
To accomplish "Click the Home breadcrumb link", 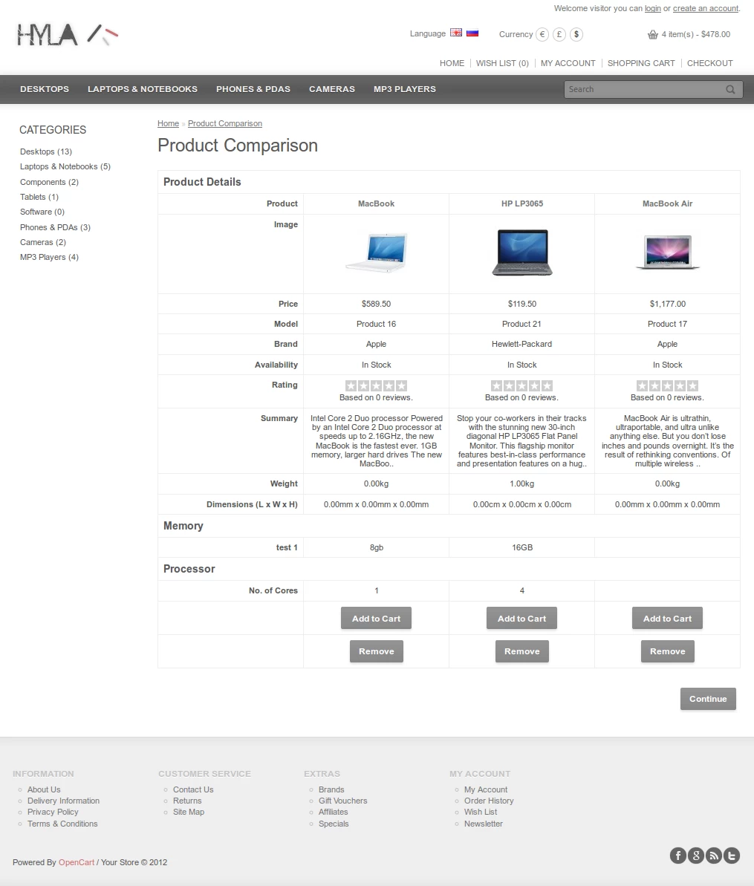I will tap(168, 123).
